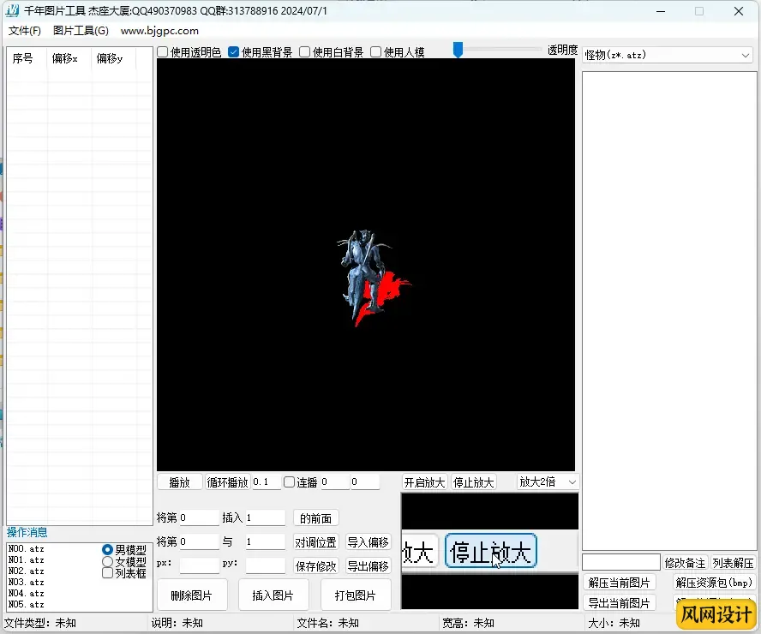Open the 怪物(z*.atz) dropdown

(667, 55)
